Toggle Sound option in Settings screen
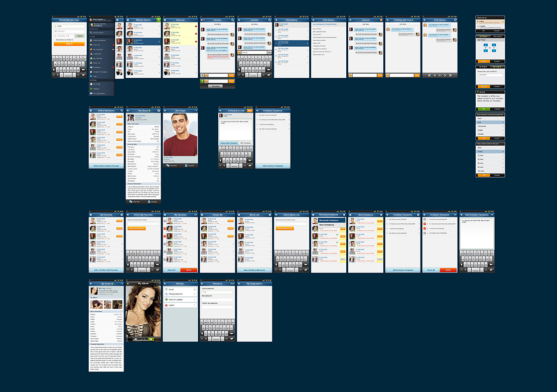The image size is (557, 392). click(x=180, y=289)
